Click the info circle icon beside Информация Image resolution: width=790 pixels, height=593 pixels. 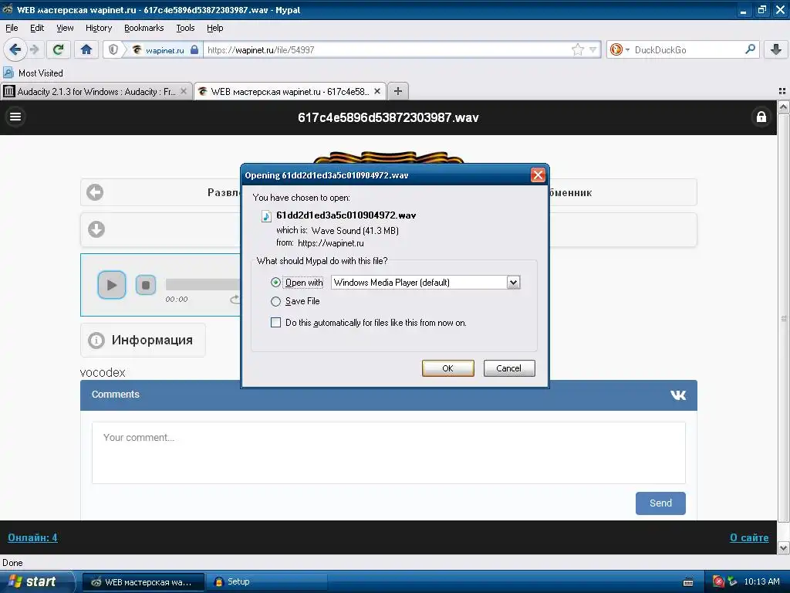pos(96,341)
